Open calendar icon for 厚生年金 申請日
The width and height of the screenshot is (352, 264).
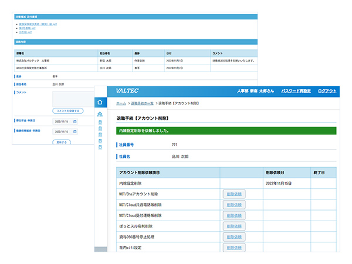tap(75, 122)
